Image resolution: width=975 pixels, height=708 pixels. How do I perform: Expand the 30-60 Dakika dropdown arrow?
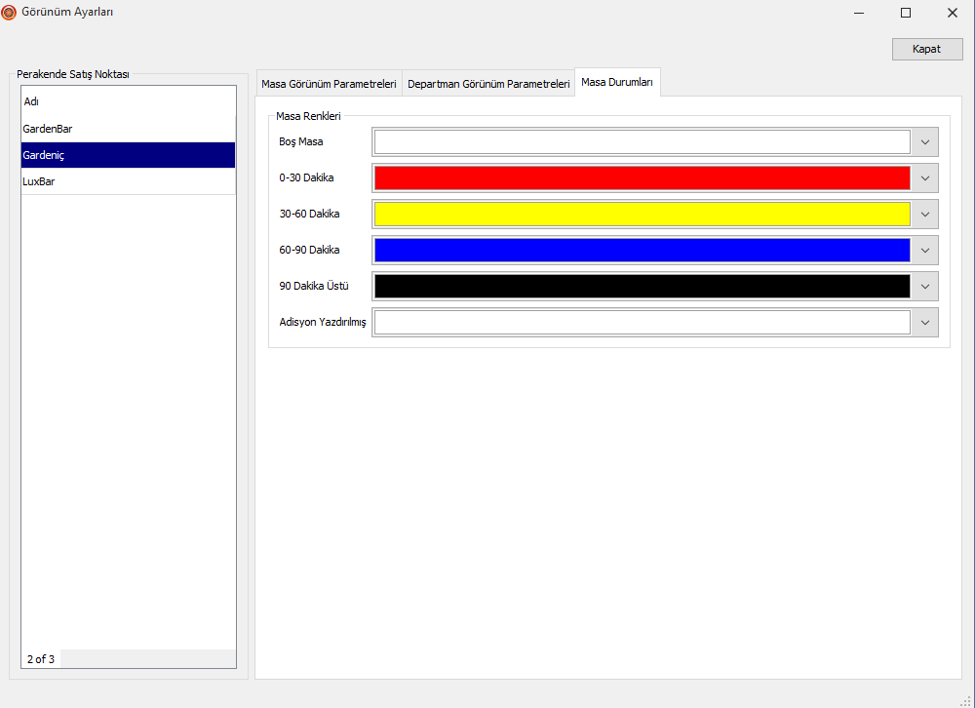point(924,215)
